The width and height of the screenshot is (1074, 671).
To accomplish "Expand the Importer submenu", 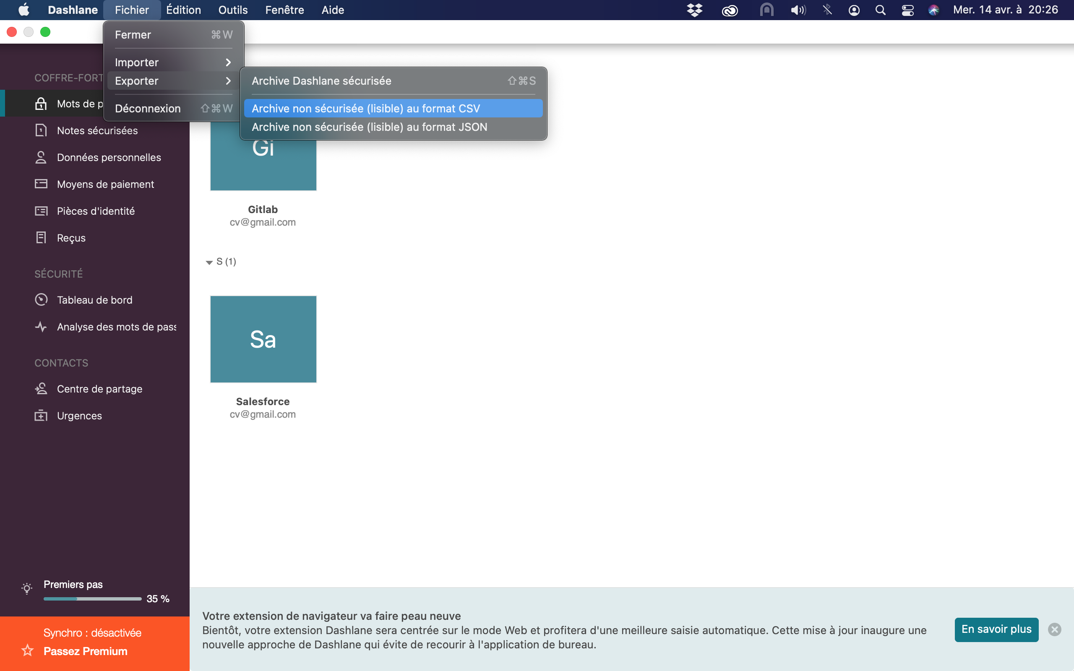I will (x=173, y=62).
